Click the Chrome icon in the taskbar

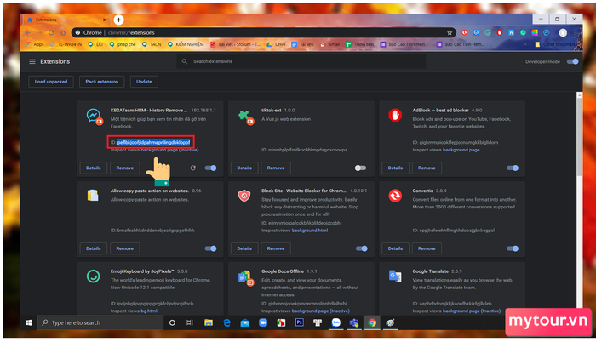coord(372,322)
